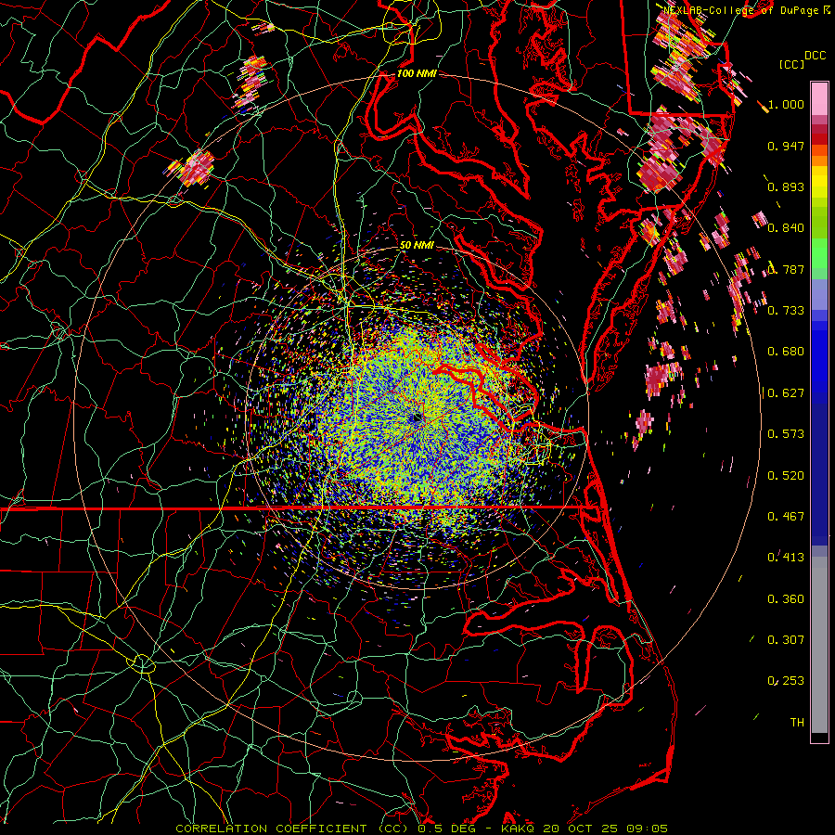The width and height of the screenshot is (835, 835).
Task: Click the 20 OCT 25 date in footer
Action: coord(582,829)
